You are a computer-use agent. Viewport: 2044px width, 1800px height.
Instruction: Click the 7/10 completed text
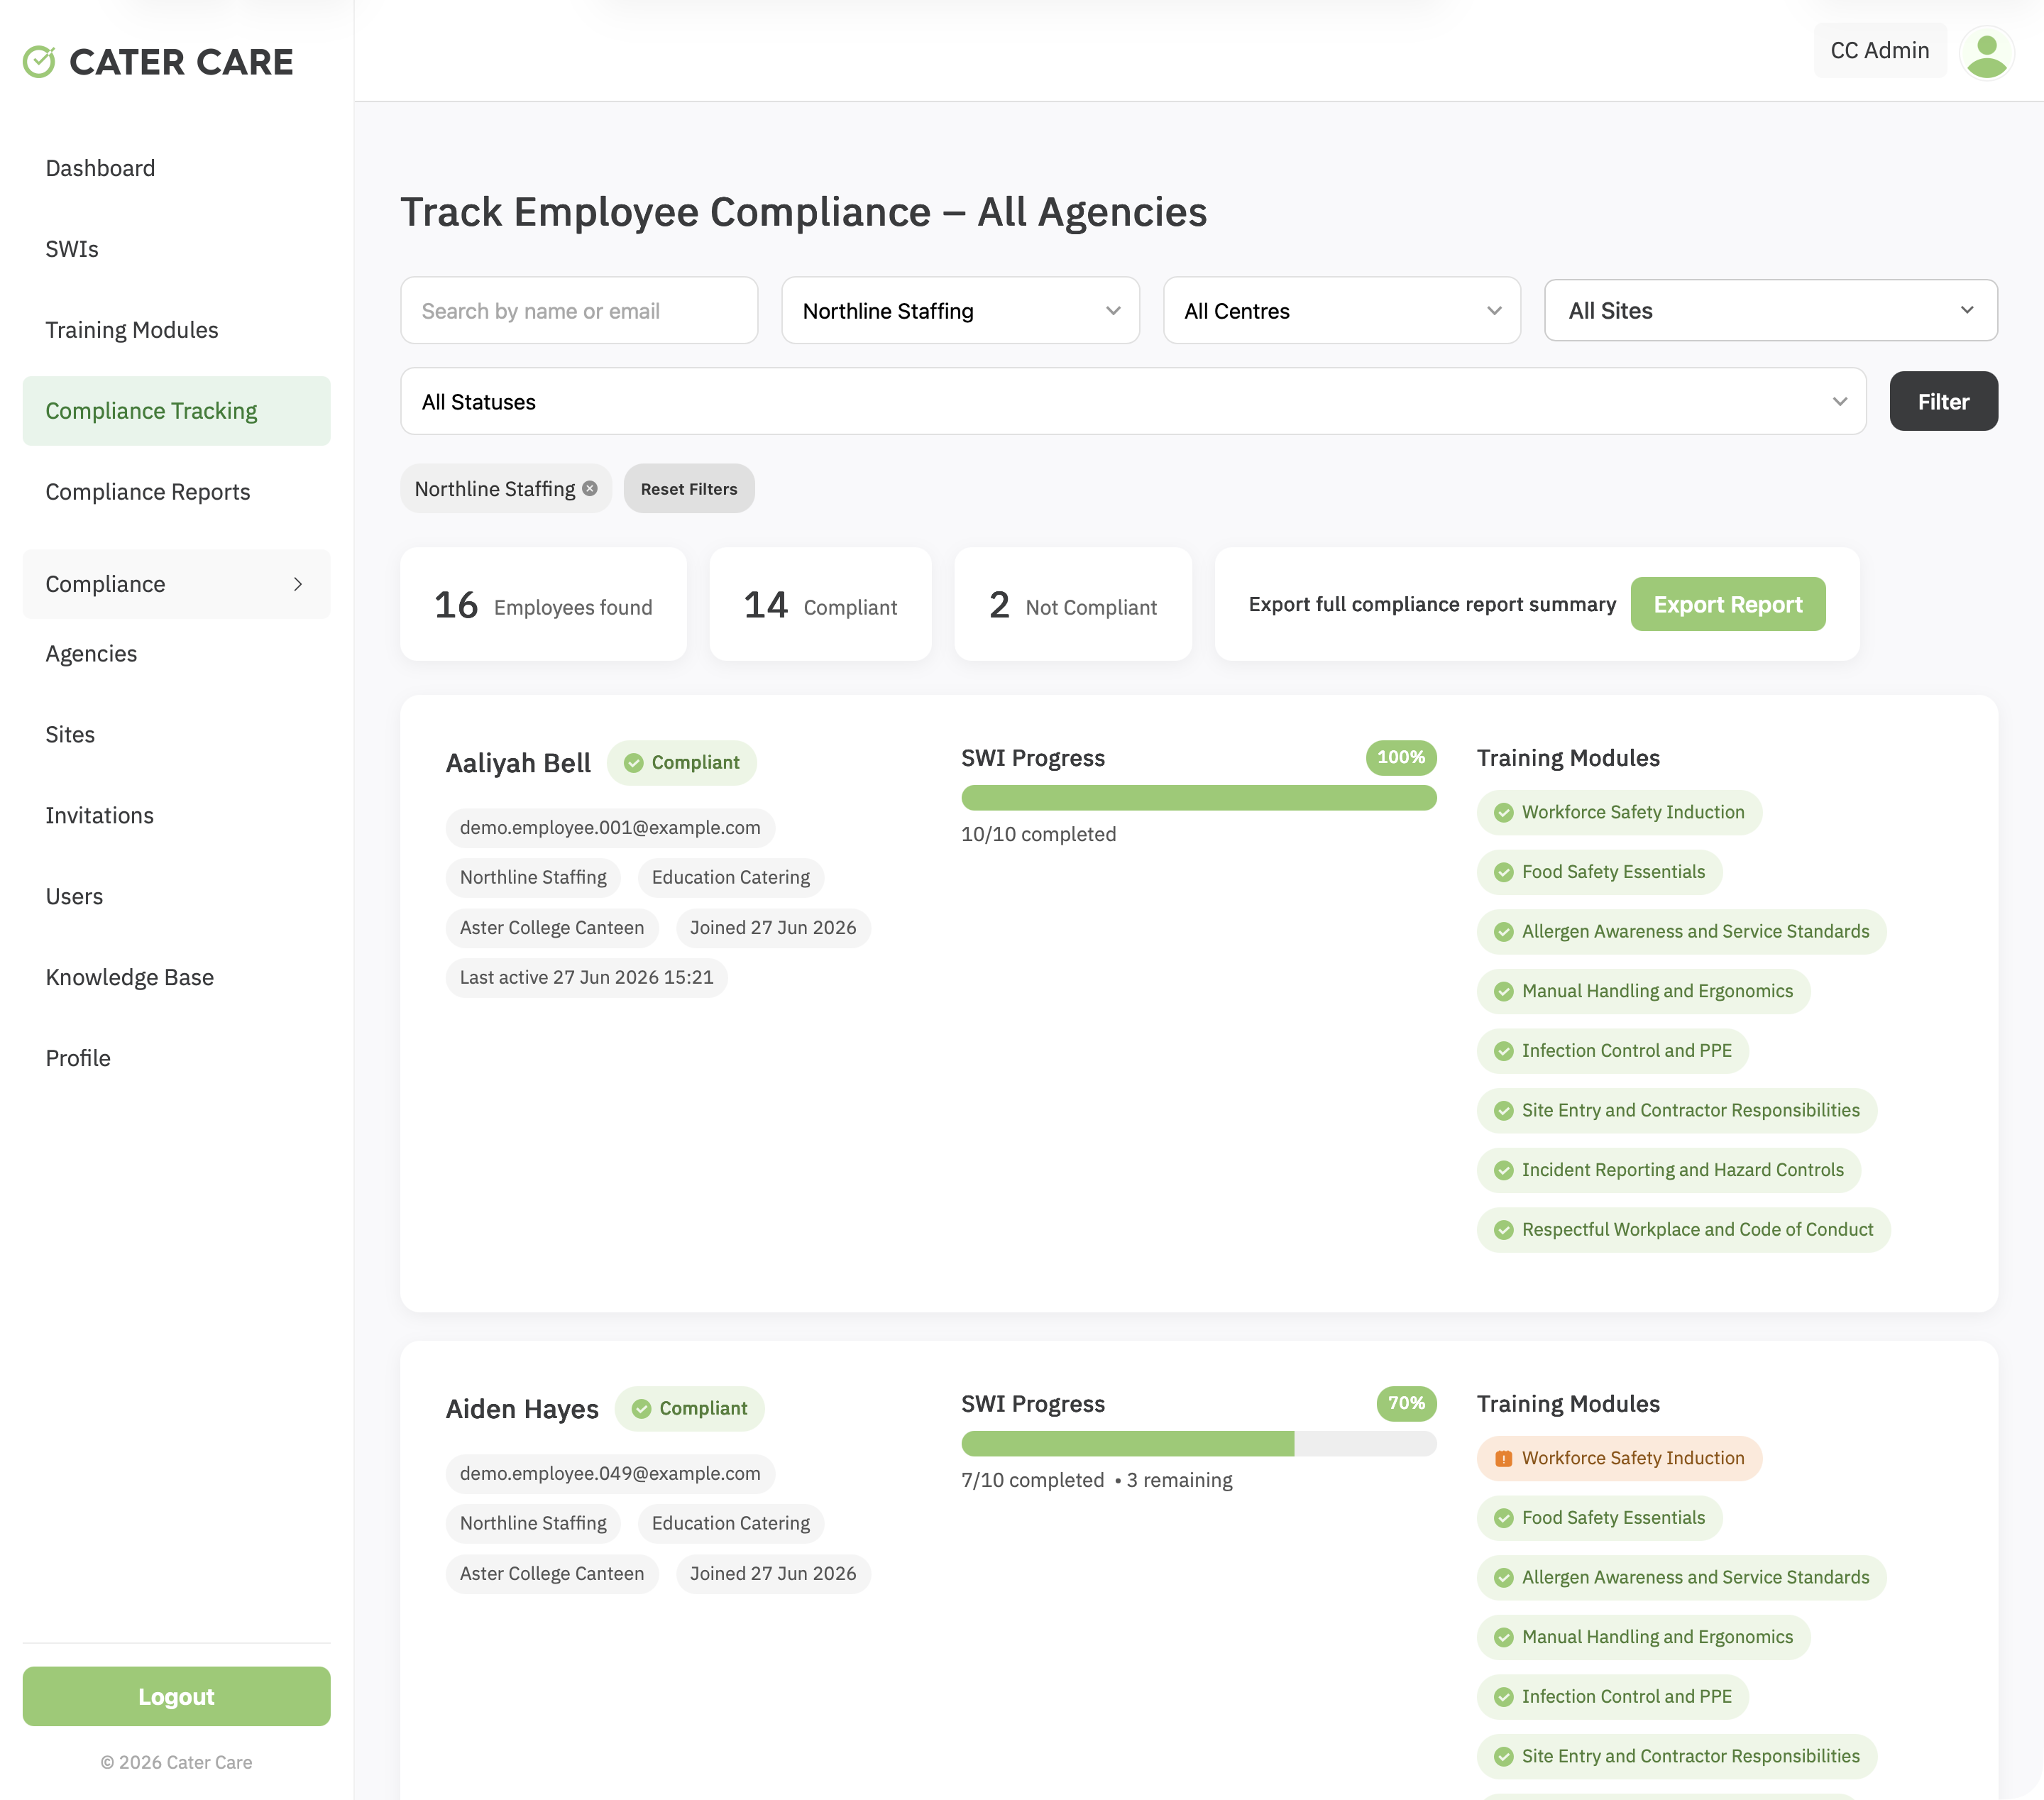(x=1032, y=1481)
